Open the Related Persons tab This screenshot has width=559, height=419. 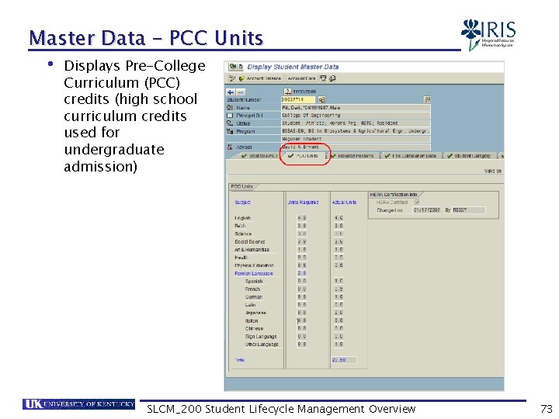(352, 156)
